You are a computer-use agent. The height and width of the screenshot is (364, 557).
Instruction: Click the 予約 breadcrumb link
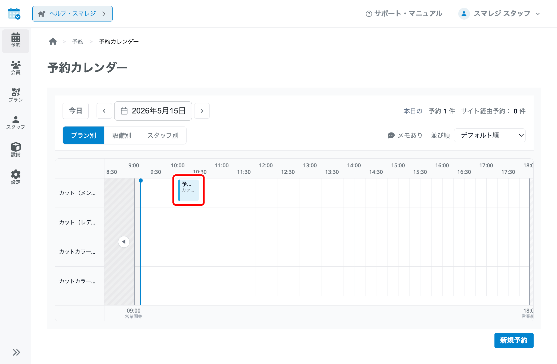coord(78,41)
